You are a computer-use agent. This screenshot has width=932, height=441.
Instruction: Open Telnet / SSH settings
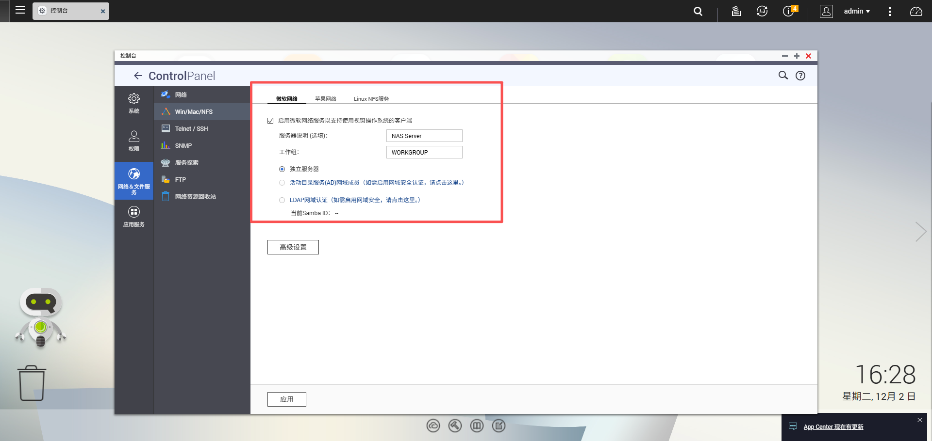point(191,129)
